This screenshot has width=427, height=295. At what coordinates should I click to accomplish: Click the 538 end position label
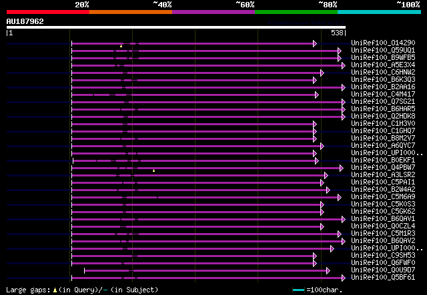337,33
